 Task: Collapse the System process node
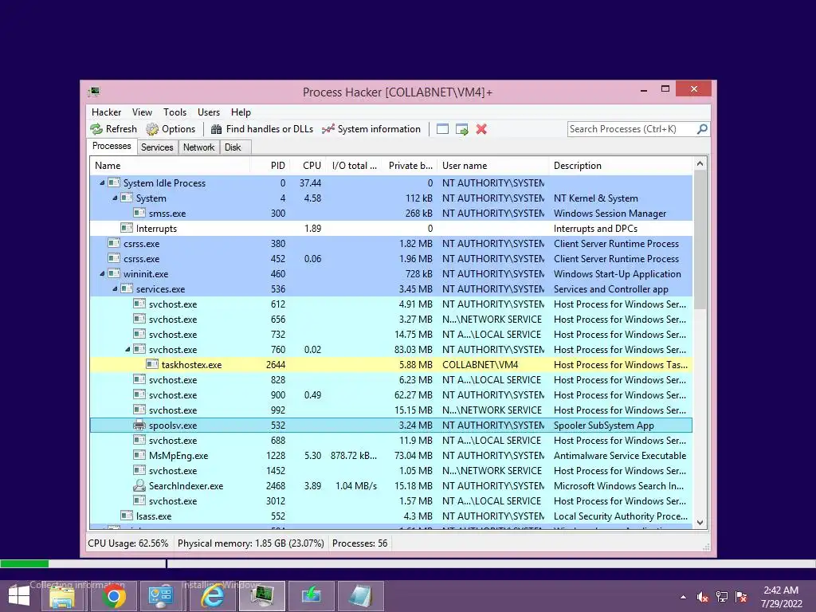coord(115,198)
